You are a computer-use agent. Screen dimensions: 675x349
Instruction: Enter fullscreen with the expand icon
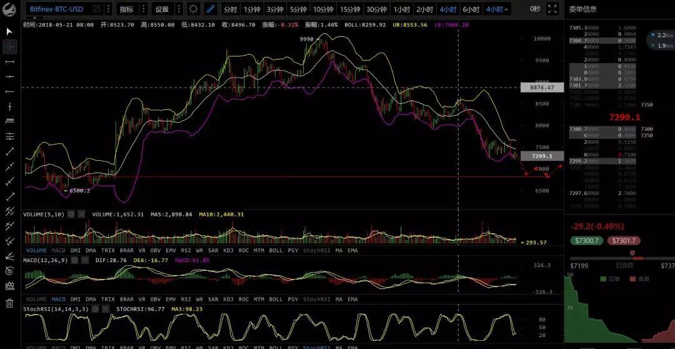tap(552, 9)
